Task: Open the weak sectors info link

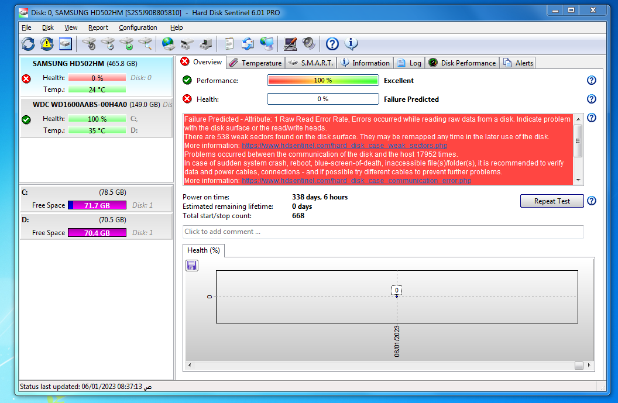Action: tap(345, 146)
